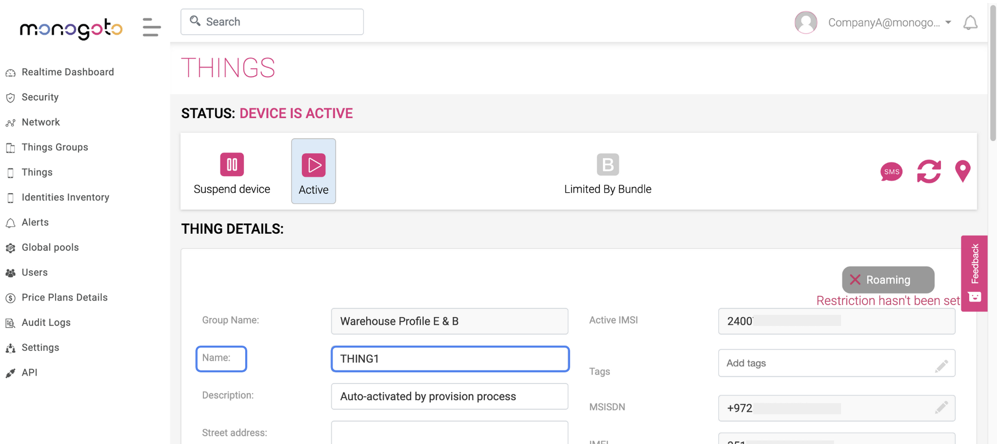The image size is (997, 444).
Task: Open Realtime Dashboard in sidebar
Action: 68,72
